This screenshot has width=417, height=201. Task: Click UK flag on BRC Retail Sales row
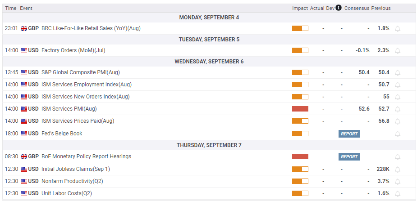[x=24, y=28]
